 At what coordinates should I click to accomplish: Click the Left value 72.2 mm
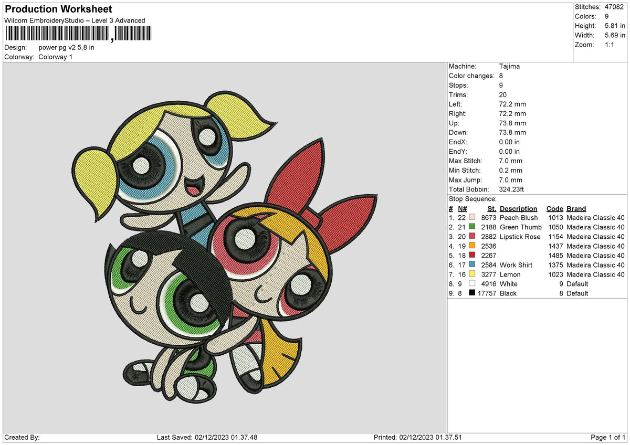pyautogui.click(x=512, y=104)
